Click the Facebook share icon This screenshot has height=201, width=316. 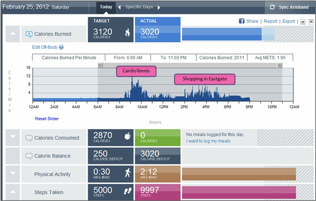(242, 21)
